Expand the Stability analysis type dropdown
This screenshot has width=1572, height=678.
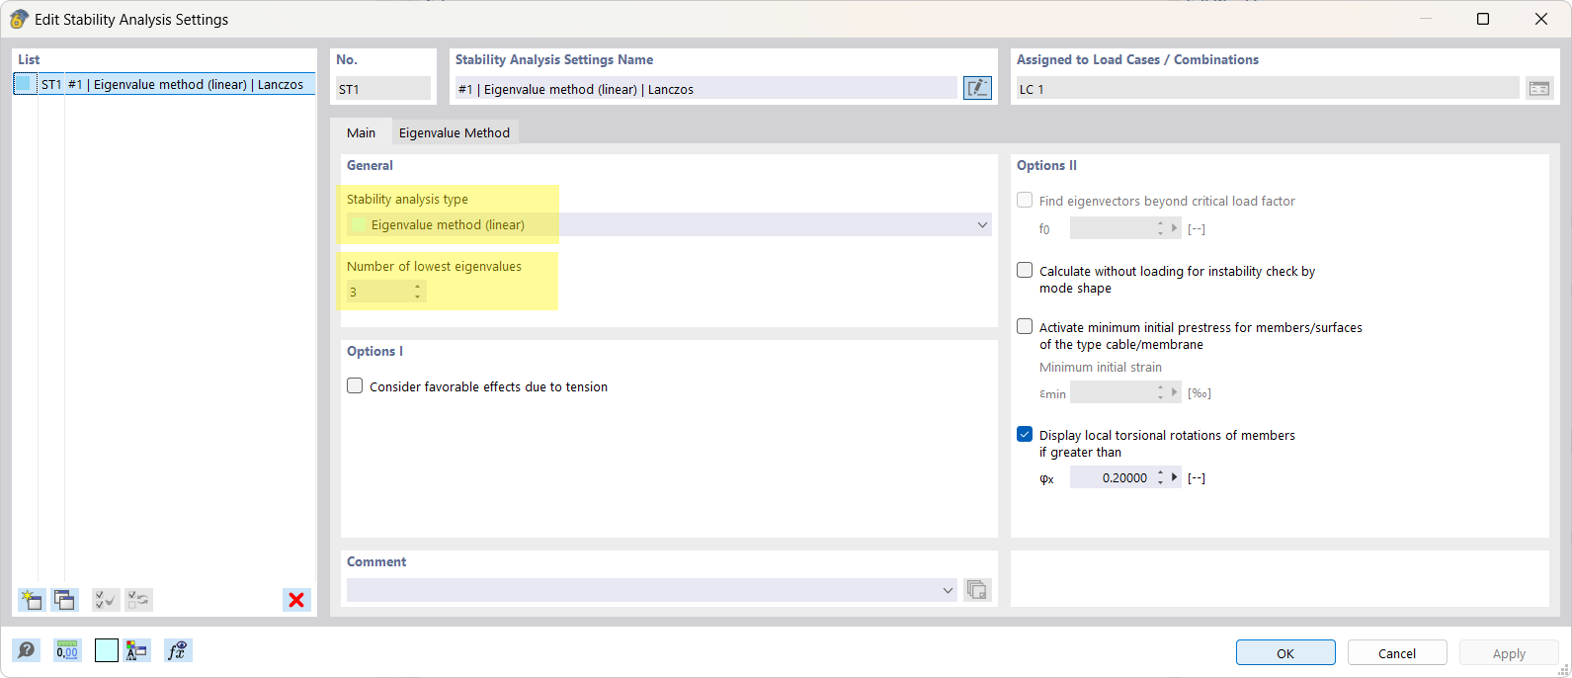tap(982, 224)
